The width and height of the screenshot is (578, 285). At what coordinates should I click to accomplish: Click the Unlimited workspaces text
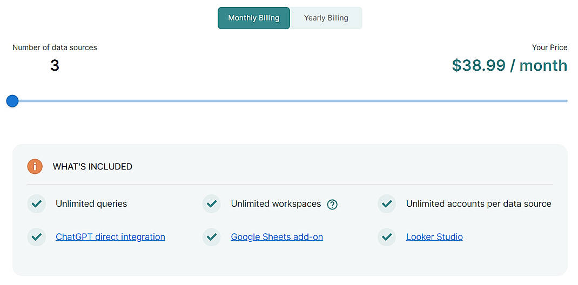click(275, 203)
